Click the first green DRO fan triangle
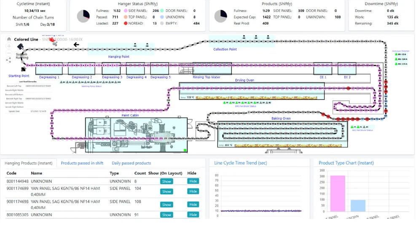Viewport: 416px width, 239px height. pos(225,102)
